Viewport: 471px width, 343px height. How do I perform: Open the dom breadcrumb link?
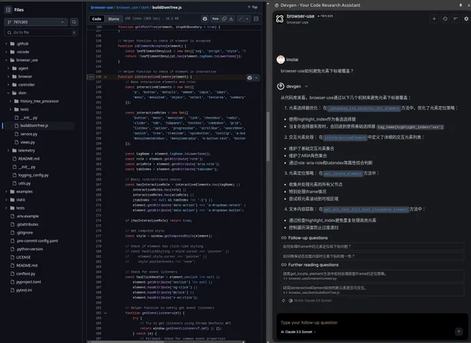pyautogui.click(x=145, y=7)
